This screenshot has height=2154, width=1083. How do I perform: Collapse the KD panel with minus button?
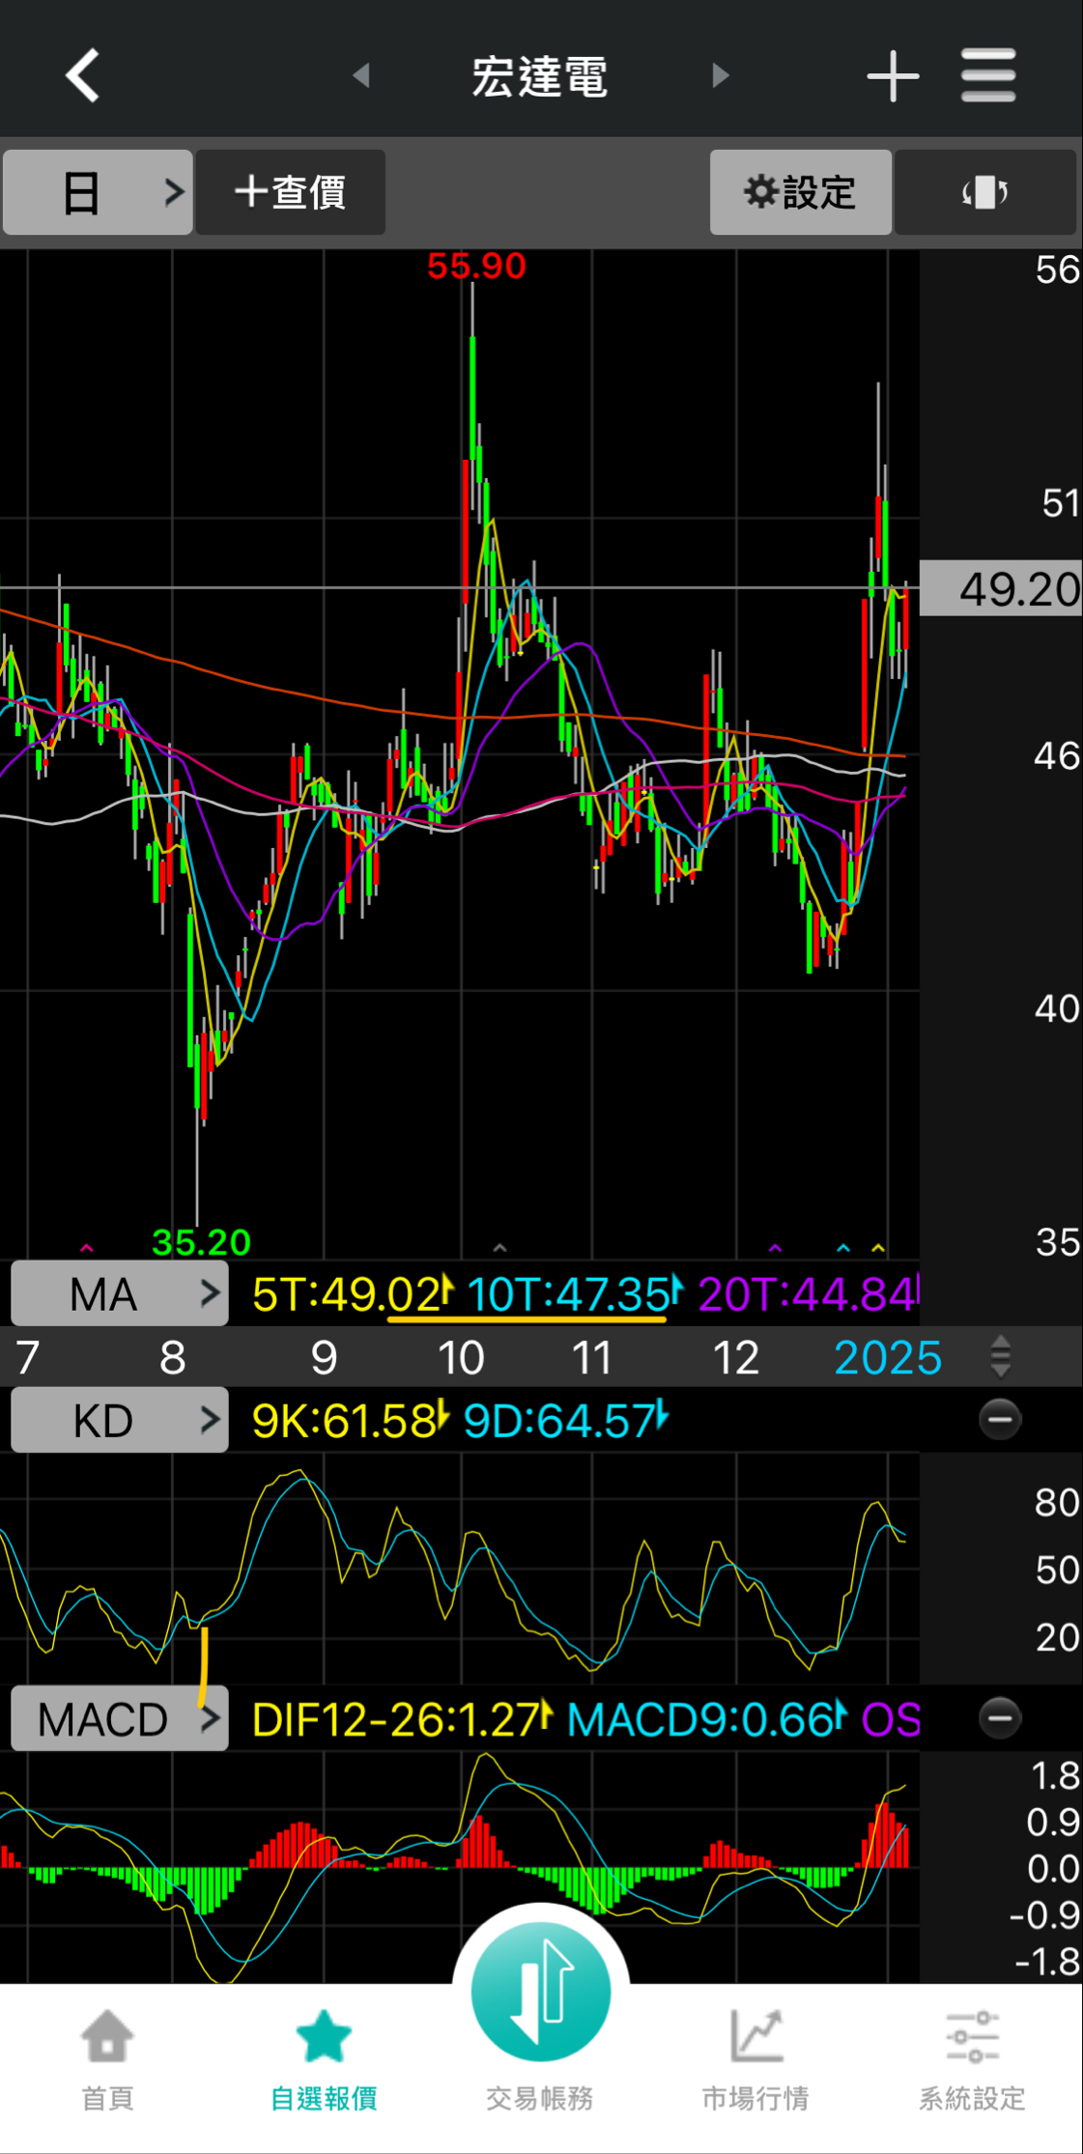coord(1000,1419)
